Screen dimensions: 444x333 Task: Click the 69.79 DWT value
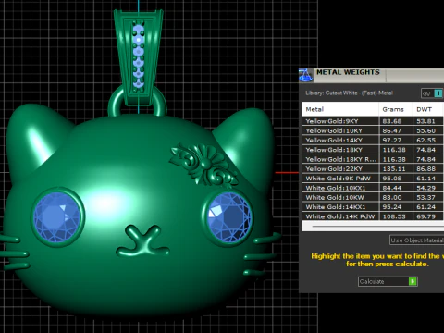[x=425, y=216]
